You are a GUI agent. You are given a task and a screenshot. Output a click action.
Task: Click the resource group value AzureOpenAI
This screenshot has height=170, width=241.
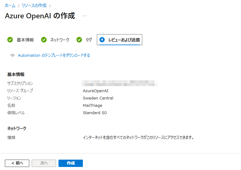[x=95, y=91]
